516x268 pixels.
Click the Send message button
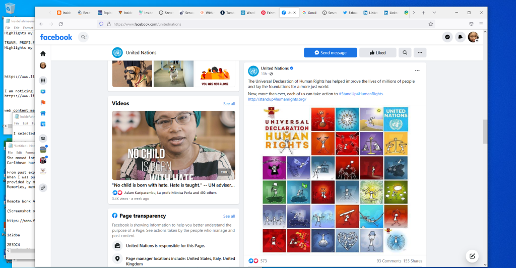(330, 52)
